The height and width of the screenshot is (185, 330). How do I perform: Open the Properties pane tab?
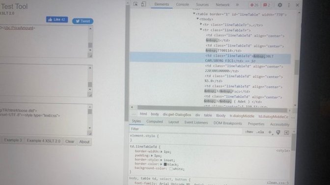[256, 124]
